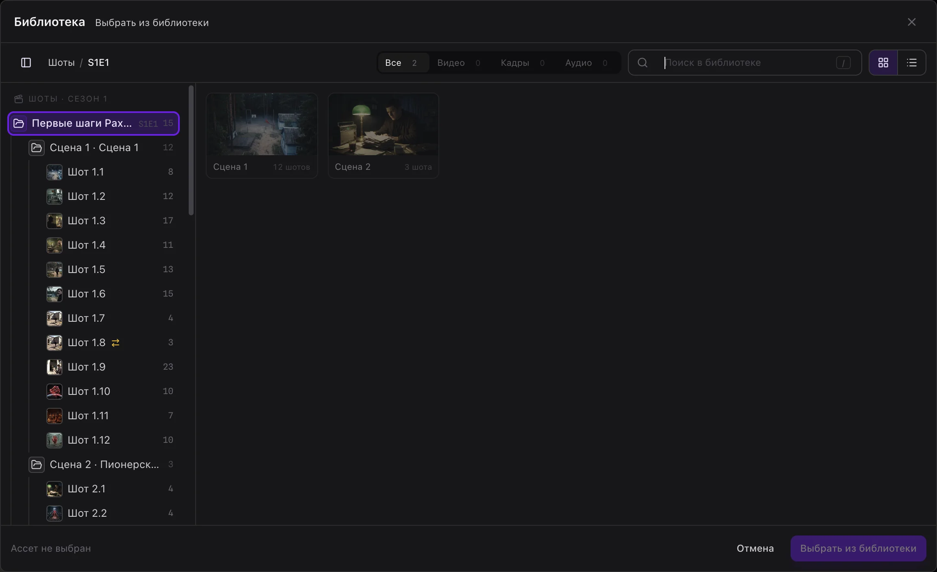Select Шот 1.3 thumbnail icon
The width and height of the screenshot is (937, 572).
[54, 221]
